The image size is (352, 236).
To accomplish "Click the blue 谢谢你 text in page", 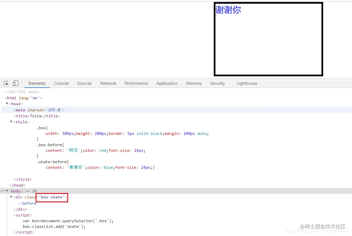I will (228, 10).
